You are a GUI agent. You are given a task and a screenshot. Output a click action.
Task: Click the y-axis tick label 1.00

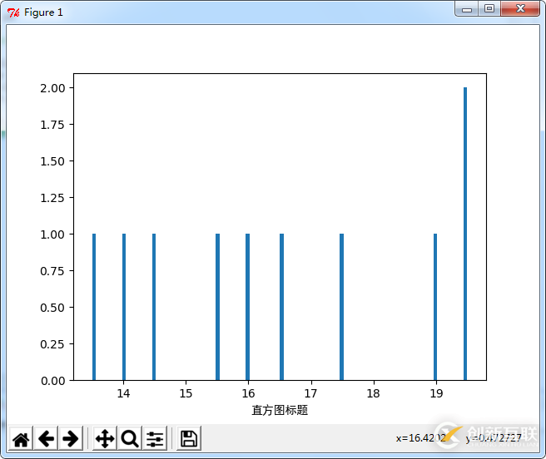[52, 234]
